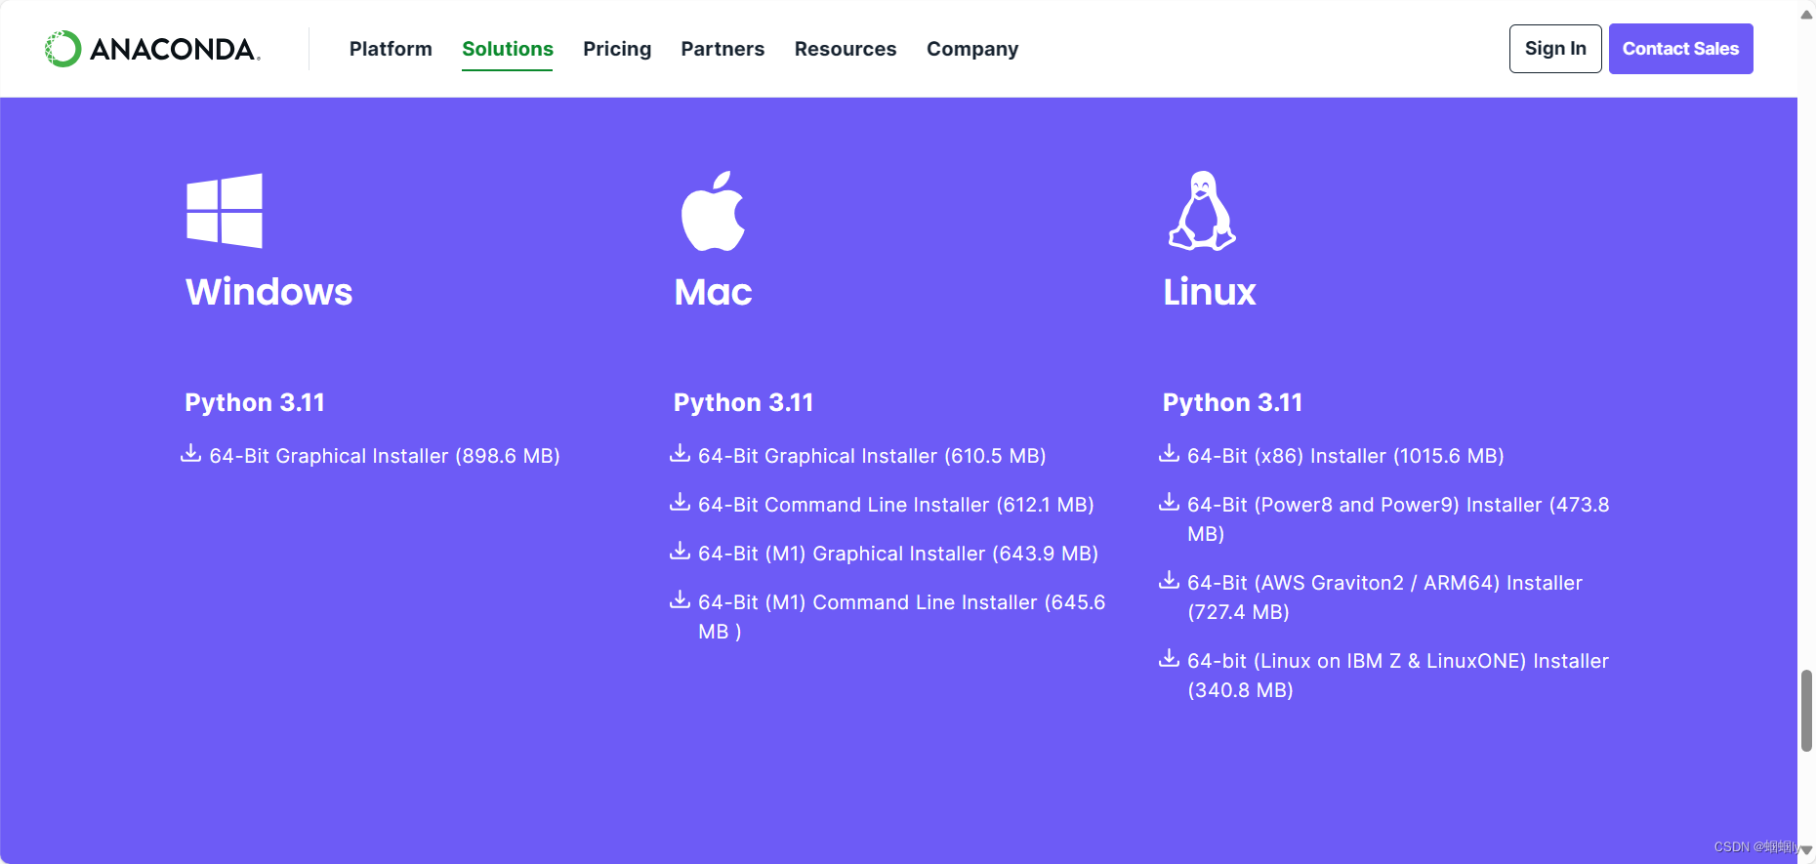Image resolution: width=1816 pixels, height=864 pixels.
Task: Click the scrollbar down arrow
Action: click(1806, 850)
